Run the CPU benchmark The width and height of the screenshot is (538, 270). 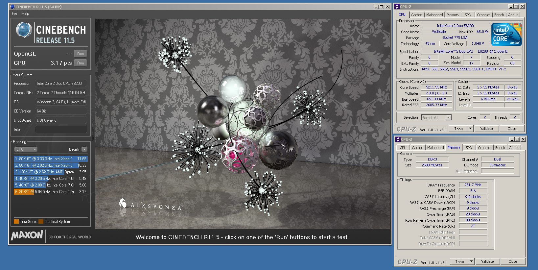[x=81, y=63]
